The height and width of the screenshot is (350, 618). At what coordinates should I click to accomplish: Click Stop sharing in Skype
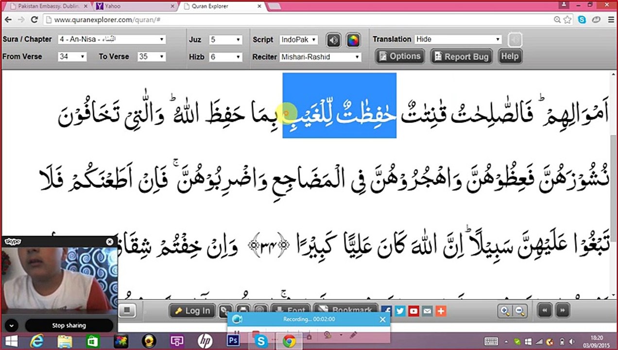pos(69,325)
